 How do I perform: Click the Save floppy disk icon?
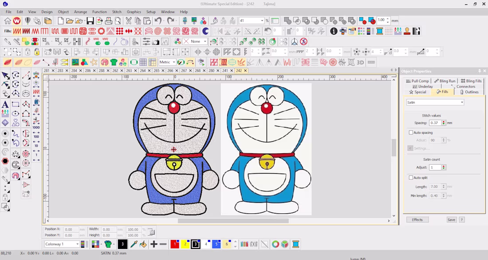click(90, 21)
